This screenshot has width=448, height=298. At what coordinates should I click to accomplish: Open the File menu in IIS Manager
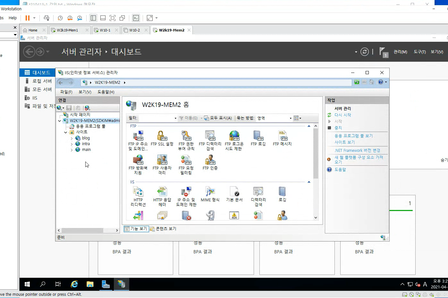pyautogui.click(x=66, y=92)
